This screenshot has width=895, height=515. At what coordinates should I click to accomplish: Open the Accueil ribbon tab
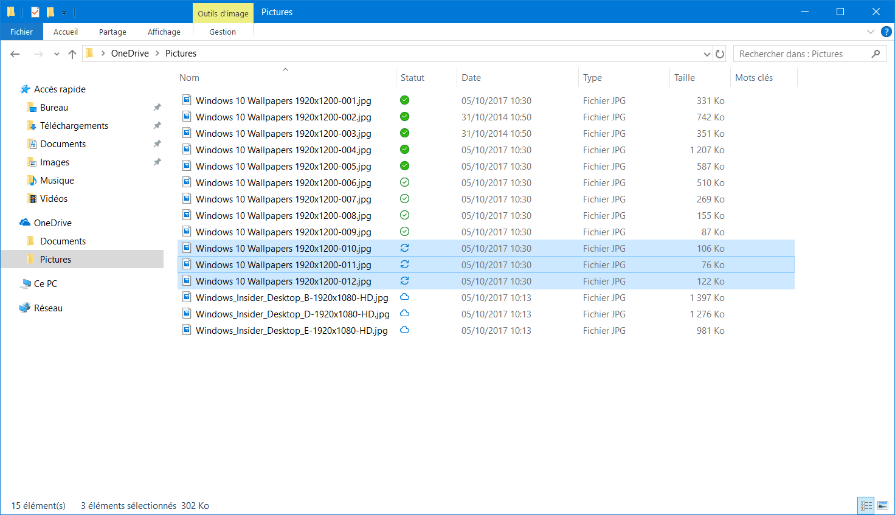click(x=66, y=32)
